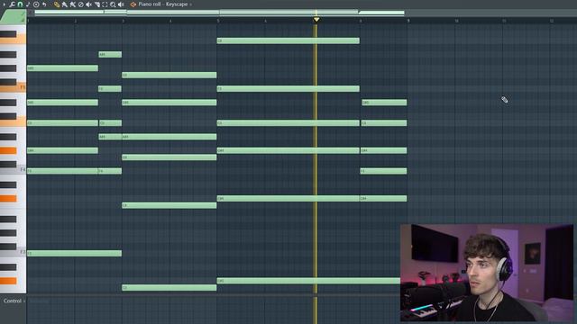Viewport: 577px width, 324px height.
Task: Select the Slice tool
Action: click(97, 4)
